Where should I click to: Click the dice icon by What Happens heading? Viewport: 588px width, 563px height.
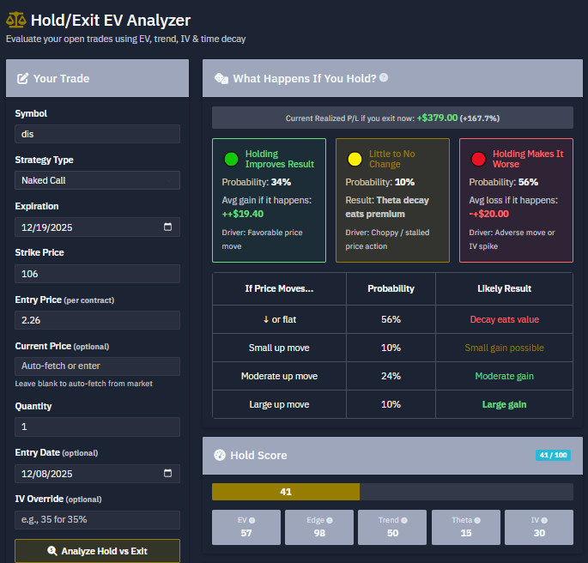(221, 78)
